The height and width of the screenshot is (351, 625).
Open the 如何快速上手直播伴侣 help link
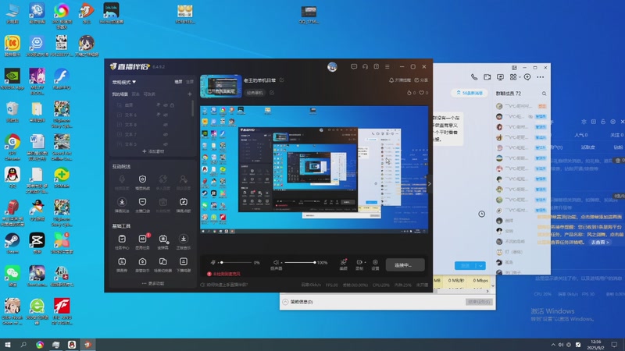tap(224, 285)
